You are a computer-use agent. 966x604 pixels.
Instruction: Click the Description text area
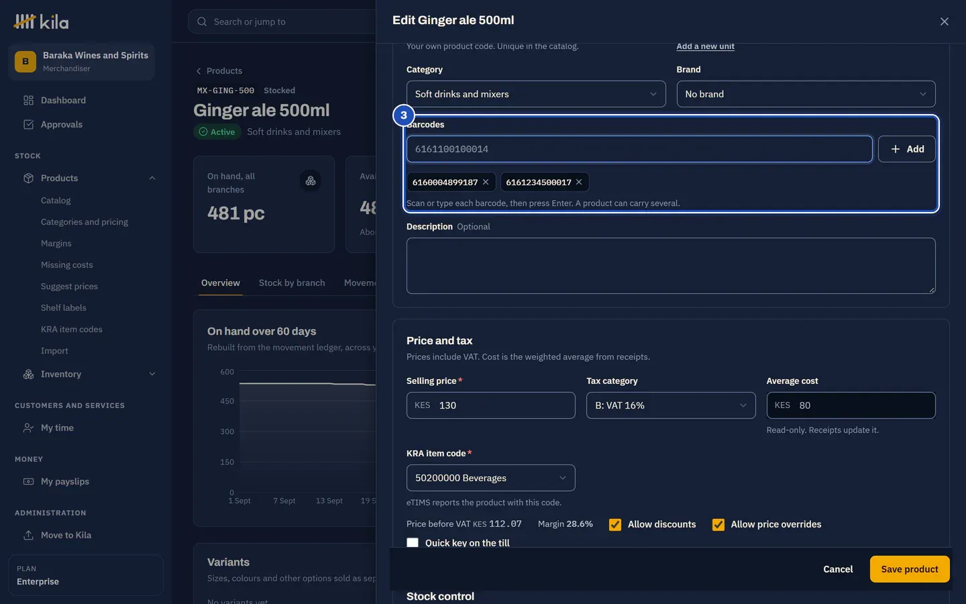pyautogui.click(x=671, y=266)
